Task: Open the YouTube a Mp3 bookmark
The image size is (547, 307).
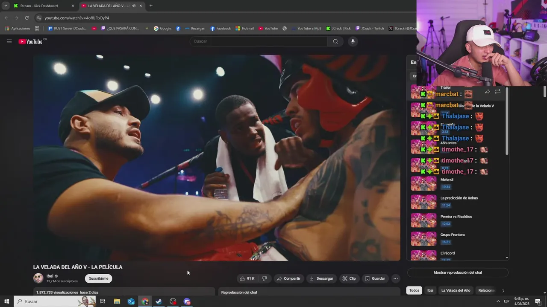Action: point(306,29)
